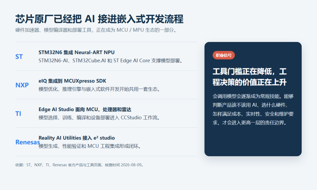Click the blue NXP vendor label
The width and height of the screenshot is (317, 190).
(x=22, y=85)
